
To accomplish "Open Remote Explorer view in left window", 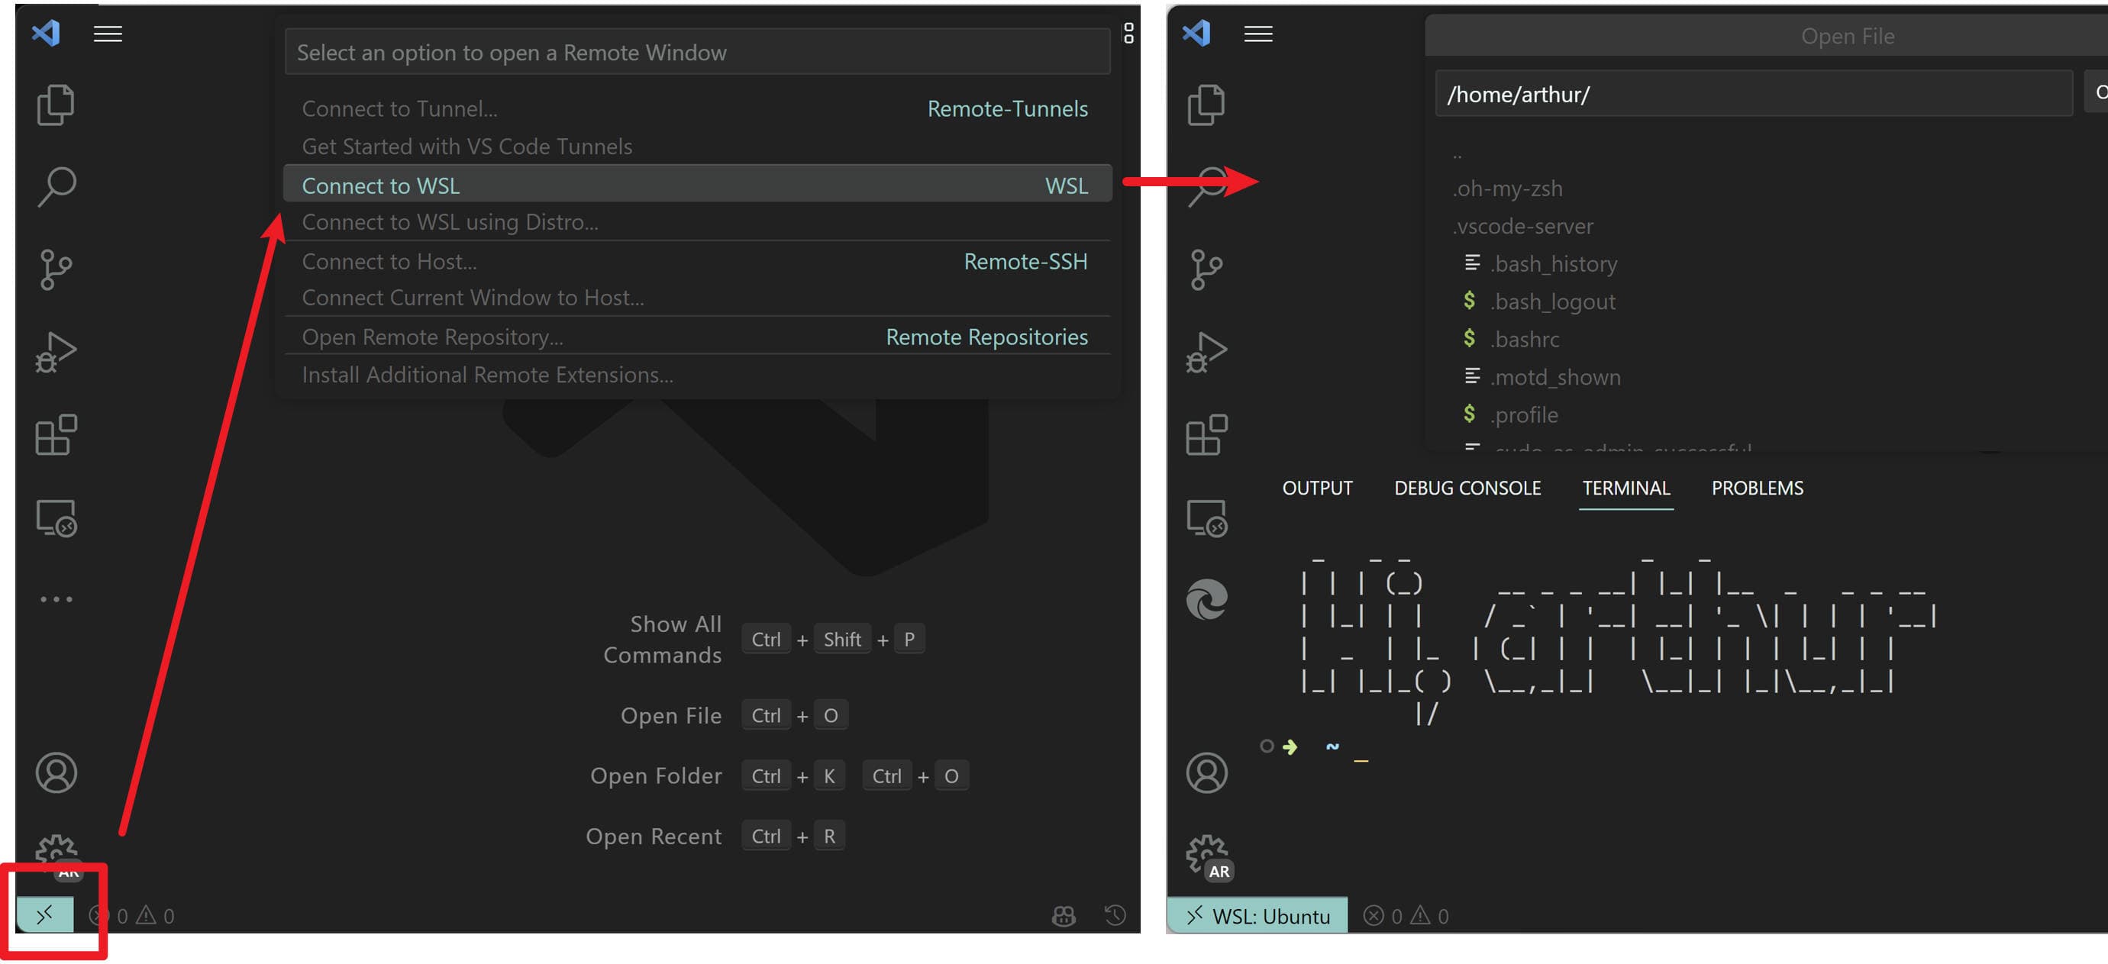I will click(56, 518).
